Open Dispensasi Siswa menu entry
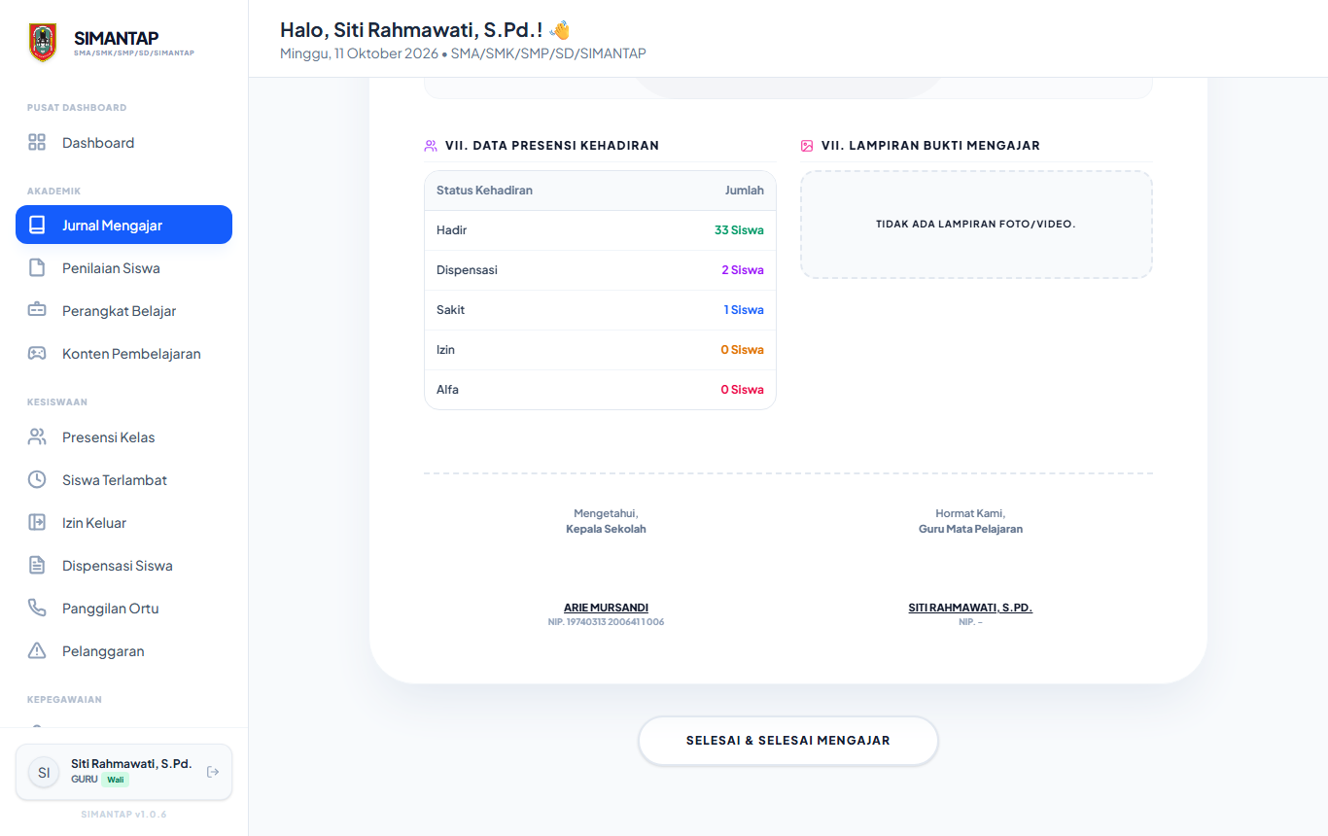 [123, 565]
